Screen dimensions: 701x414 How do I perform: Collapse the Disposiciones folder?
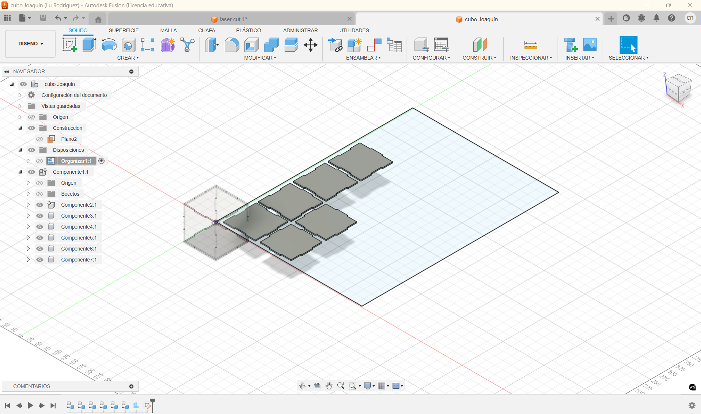click(20, 150)
